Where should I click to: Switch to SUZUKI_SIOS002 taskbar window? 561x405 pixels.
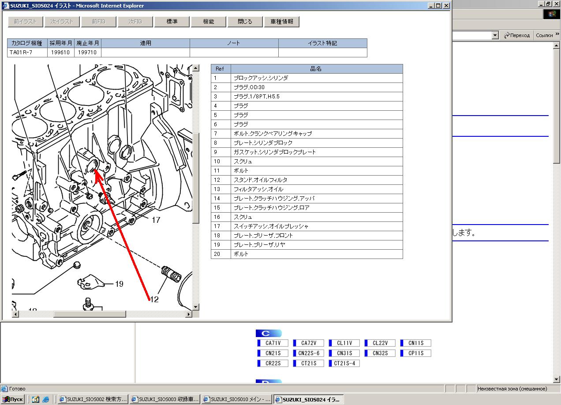93,400
